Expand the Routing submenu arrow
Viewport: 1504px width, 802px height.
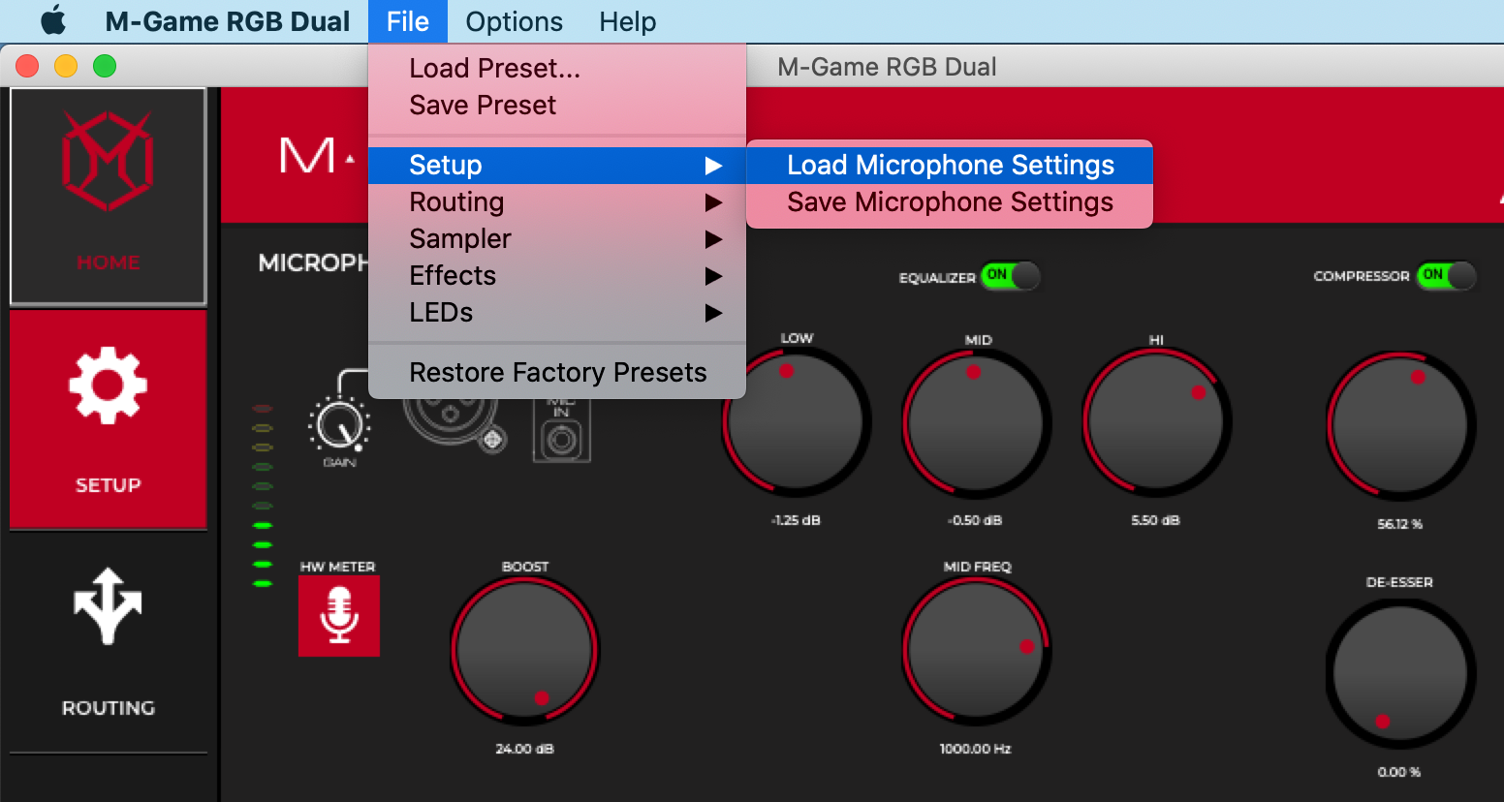[x=714, y=202]
